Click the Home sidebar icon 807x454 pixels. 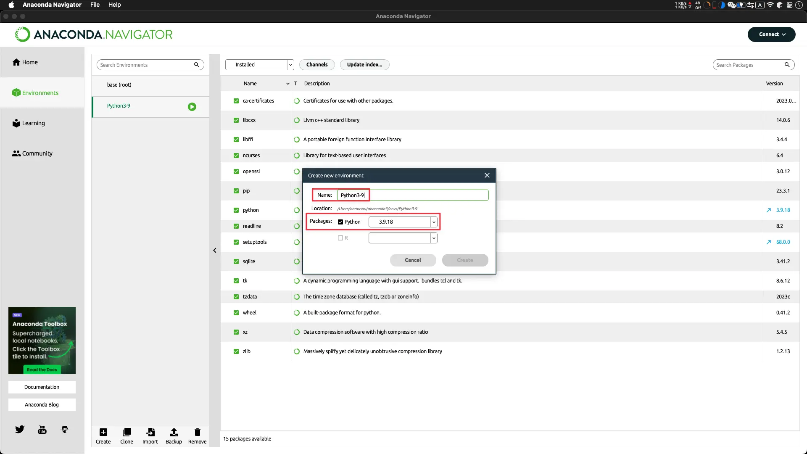pyautogui.click(x=16, y=62)
